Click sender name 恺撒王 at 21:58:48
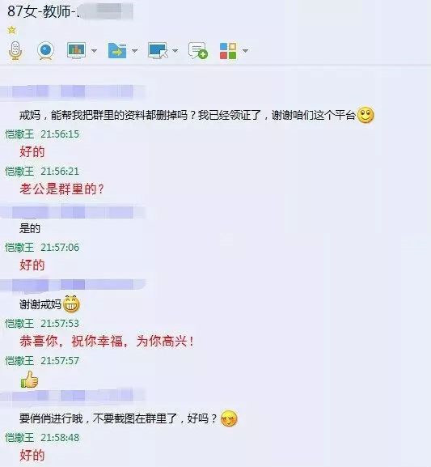The image size is (431, 467). point(19,438)
